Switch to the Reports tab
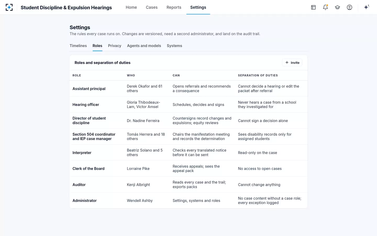 [x=174, y=7]
